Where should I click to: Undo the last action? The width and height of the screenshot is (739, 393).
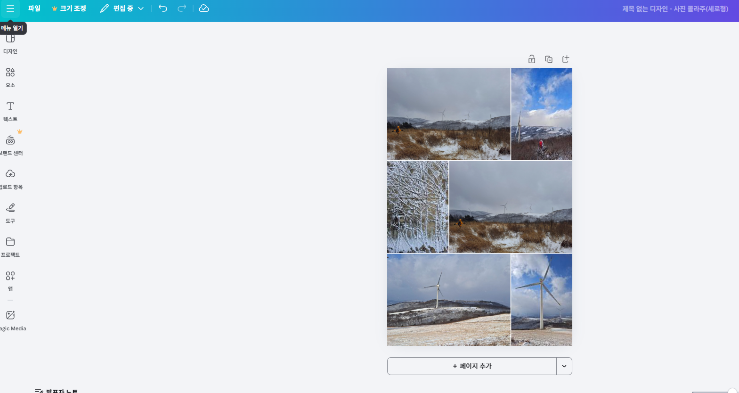pyautogui.click(x=163, y=8)
